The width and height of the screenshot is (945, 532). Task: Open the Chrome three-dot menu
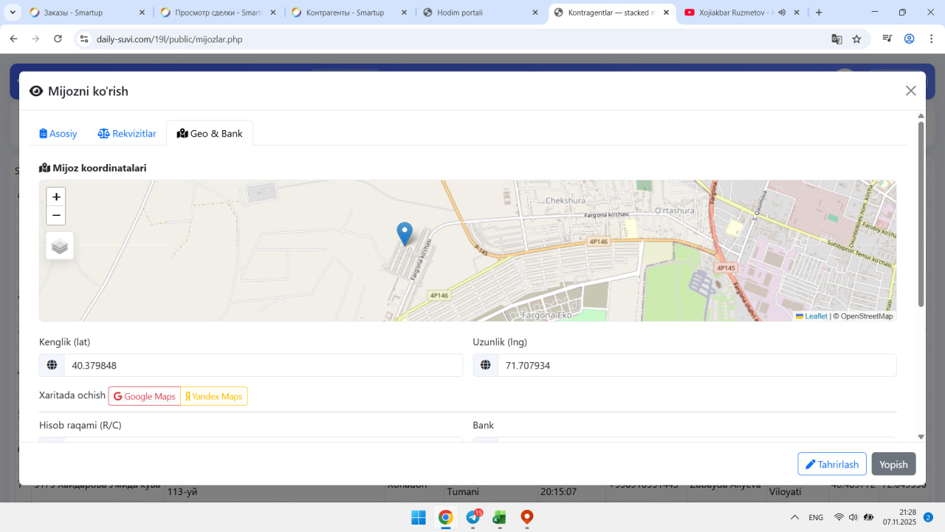tap(931, 39)
